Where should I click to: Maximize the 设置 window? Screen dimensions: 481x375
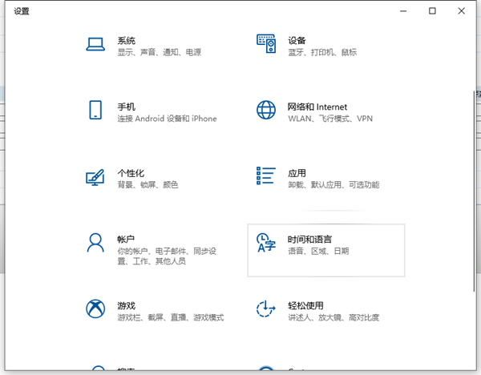point(432,10)
